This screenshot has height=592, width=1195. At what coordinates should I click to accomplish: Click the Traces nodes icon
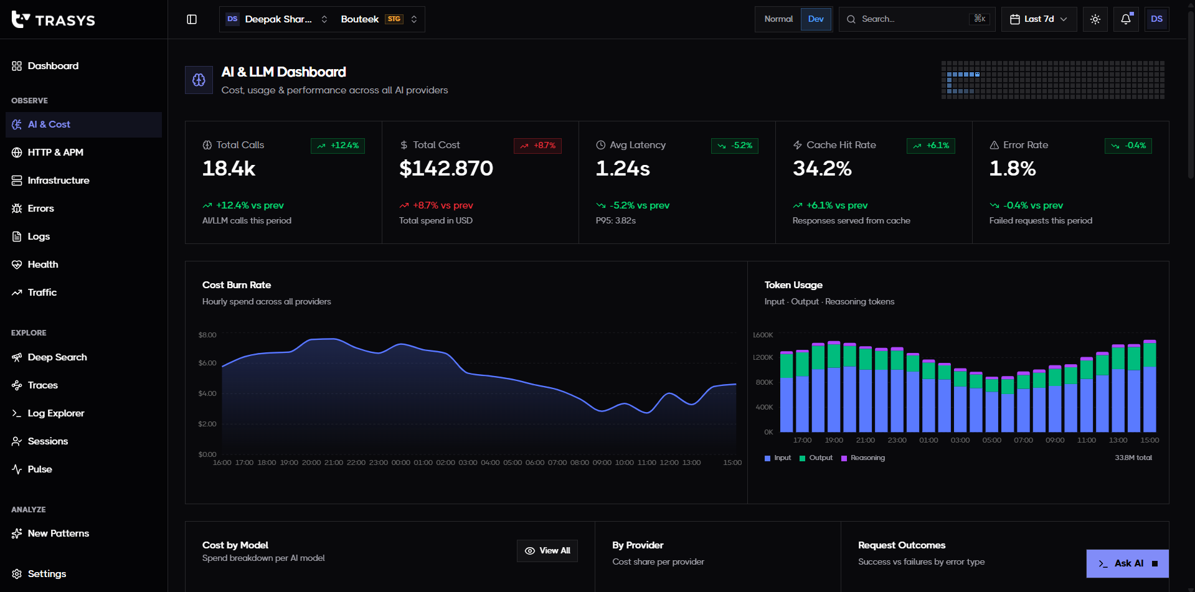17,385
